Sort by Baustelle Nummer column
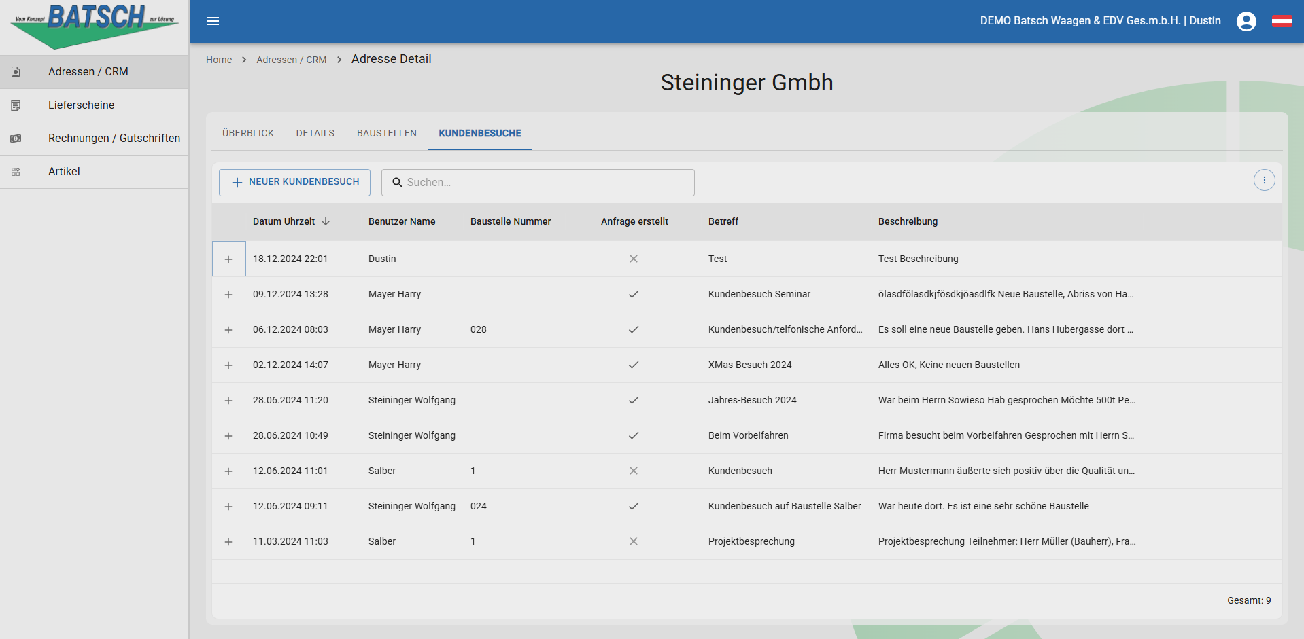This screenshot has width=1304, height=639. [x=511, y=221]
